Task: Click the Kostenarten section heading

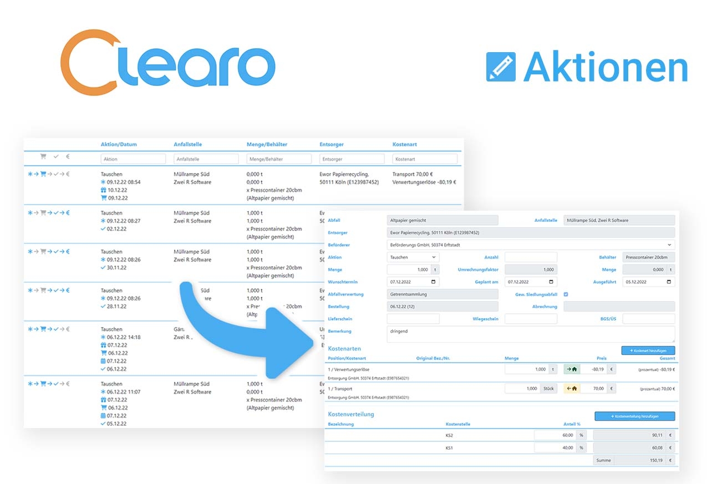Action: pos(344,349)
